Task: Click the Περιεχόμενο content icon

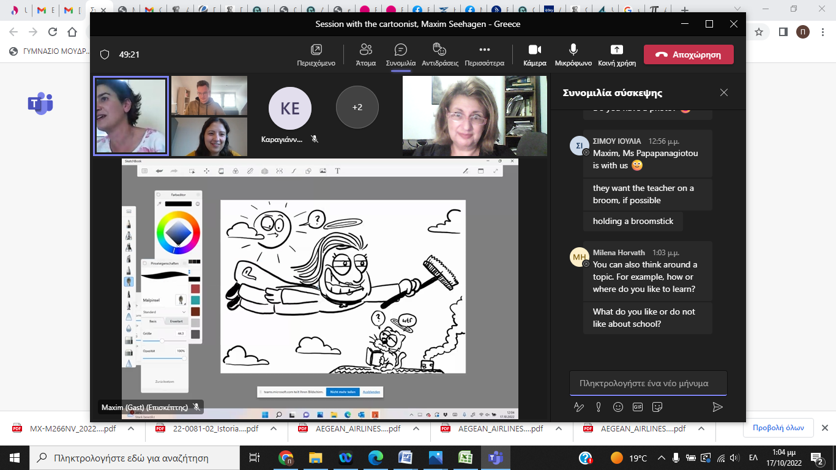Action: tap(316, 54)
